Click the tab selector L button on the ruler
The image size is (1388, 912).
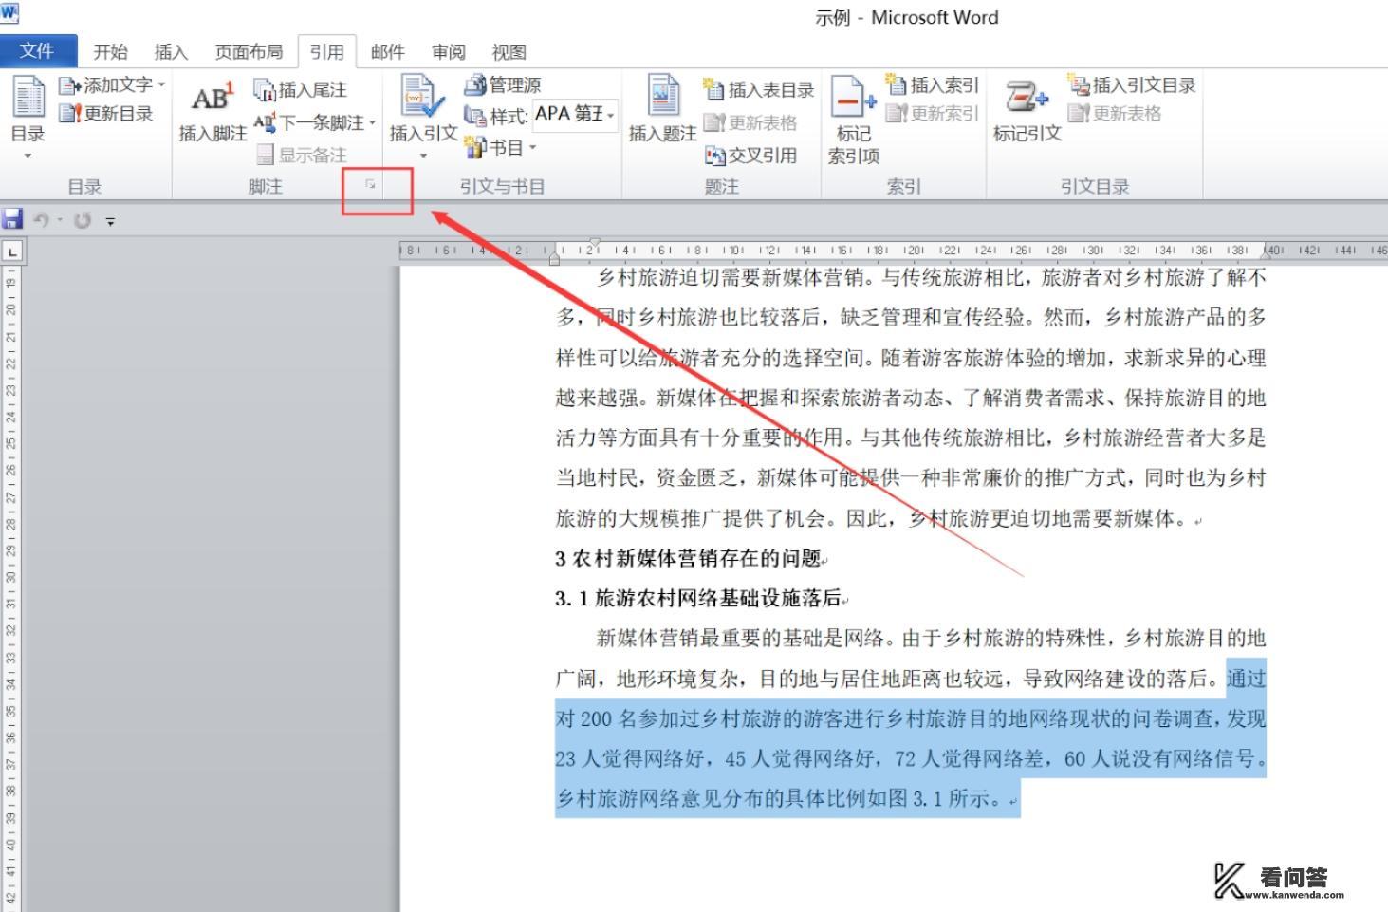pos(12,251)
